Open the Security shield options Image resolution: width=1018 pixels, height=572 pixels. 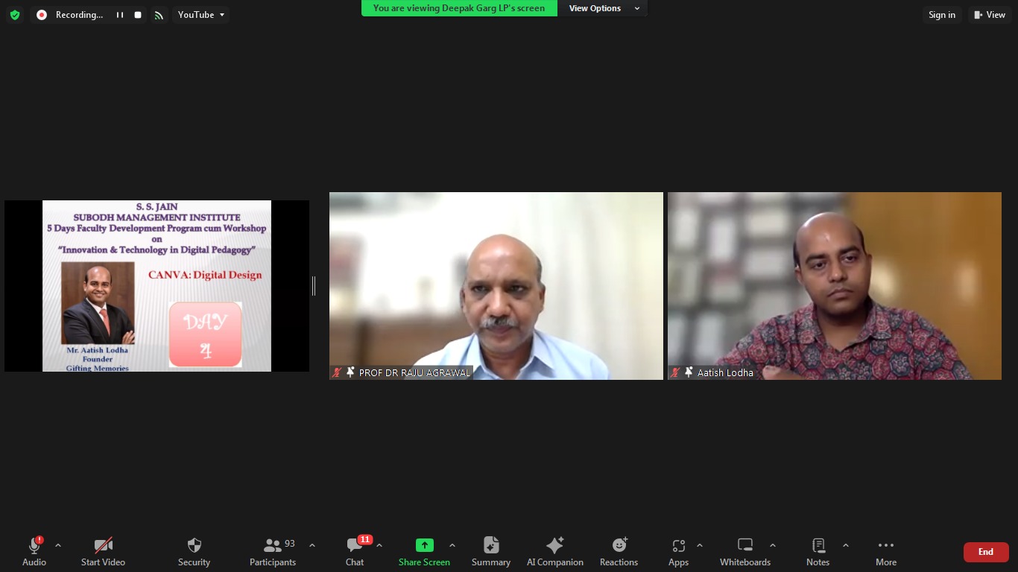(x=194, y=551)
